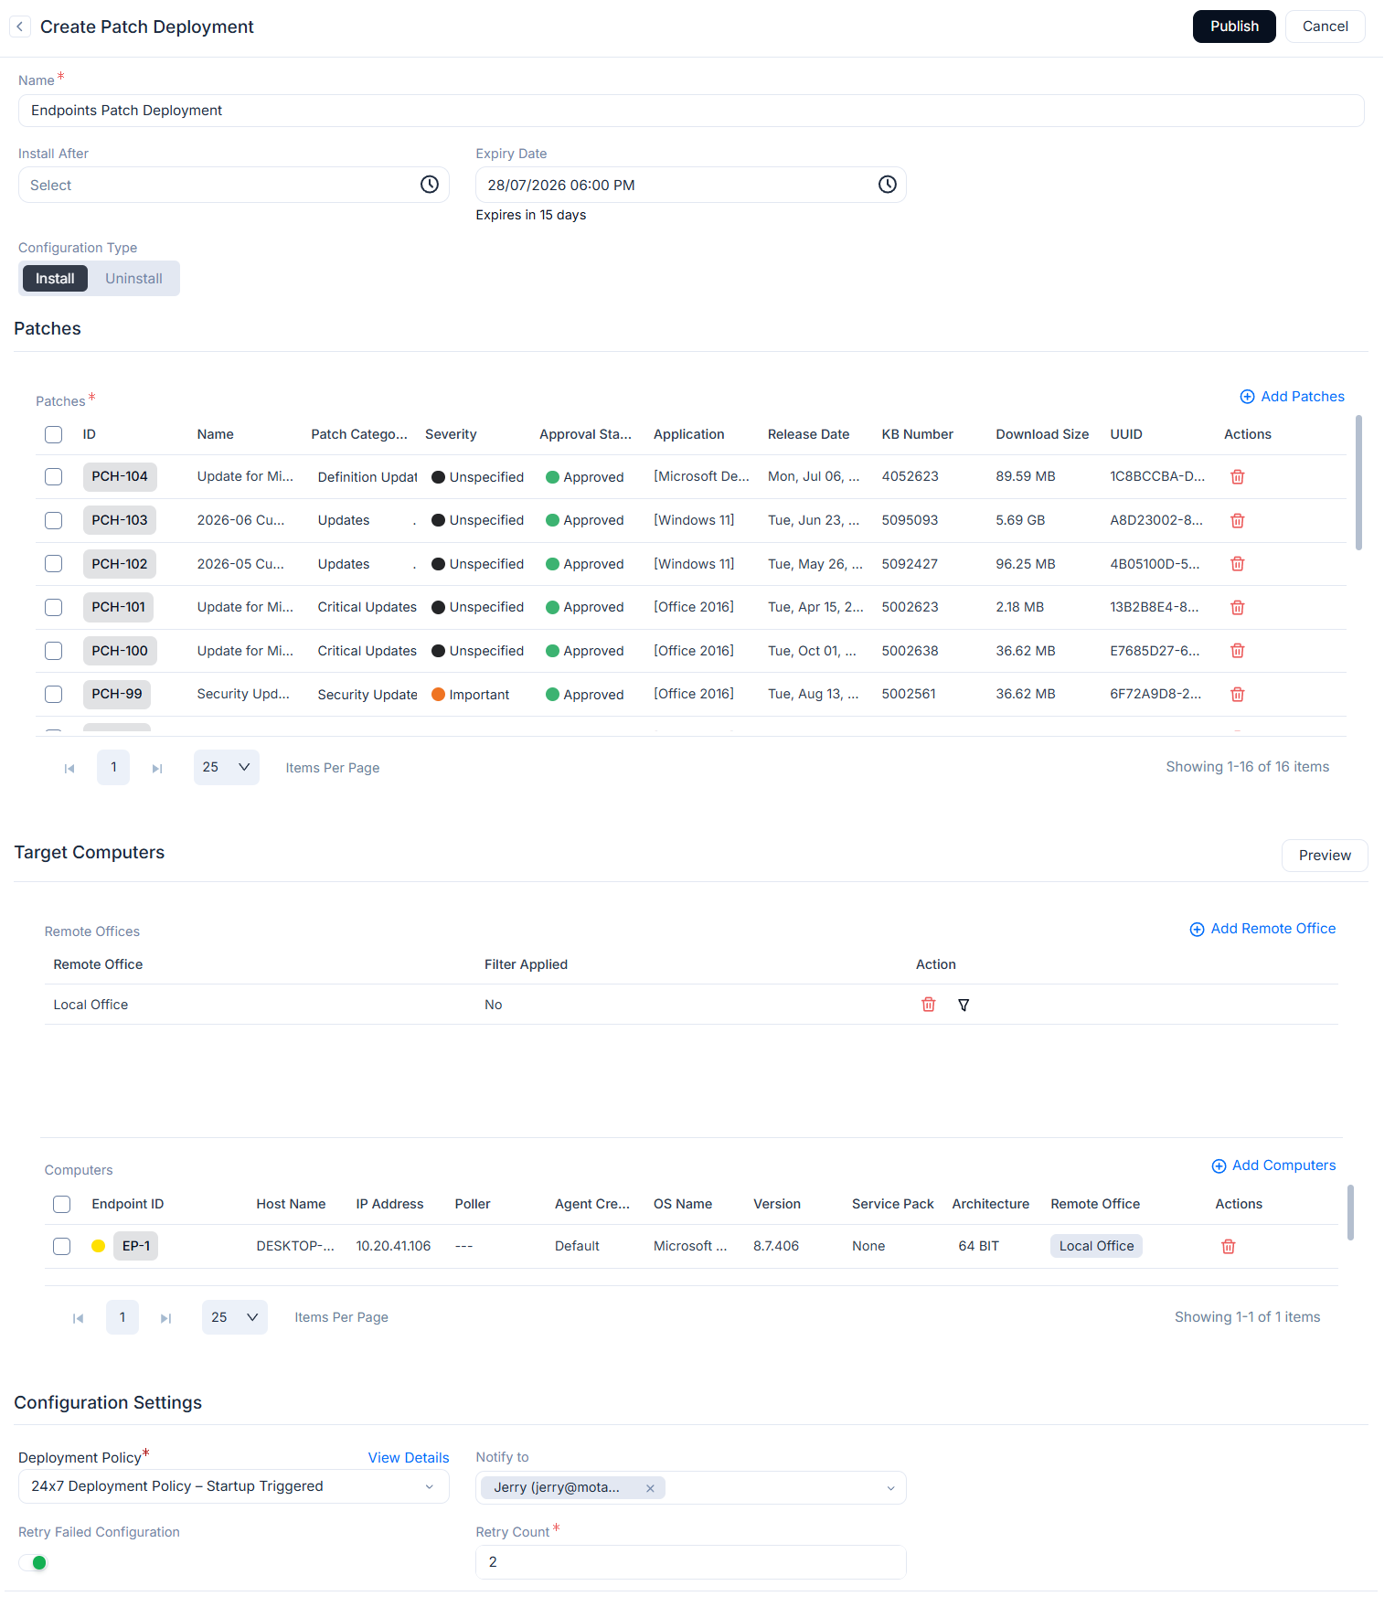The width and height of the screenshot is (1395, 1607).
Task: Go to first page of patches
Action: pyautogui.click(x=69, y=769)
